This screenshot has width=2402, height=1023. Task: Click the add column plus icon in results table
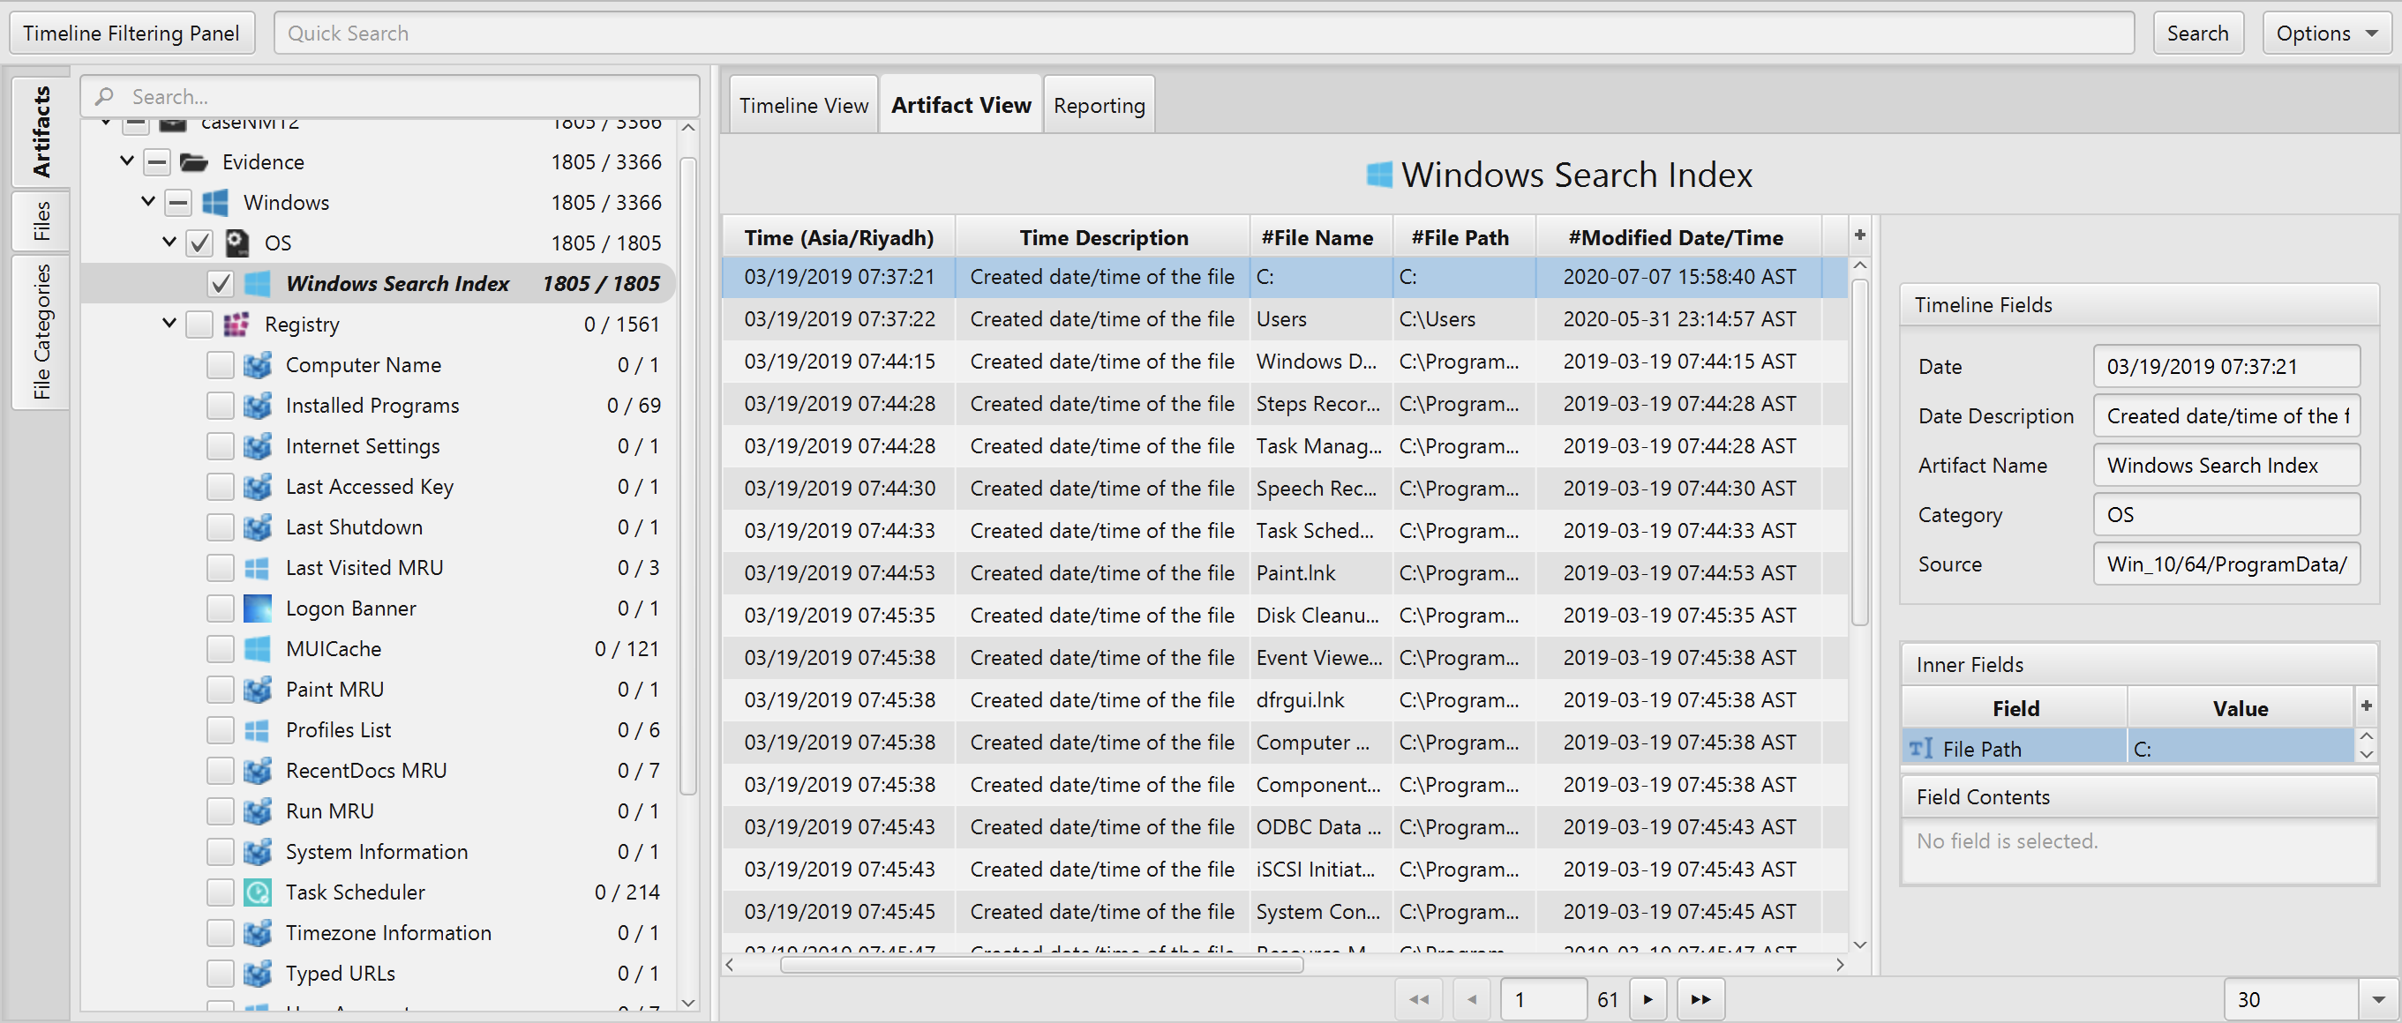1859,235
